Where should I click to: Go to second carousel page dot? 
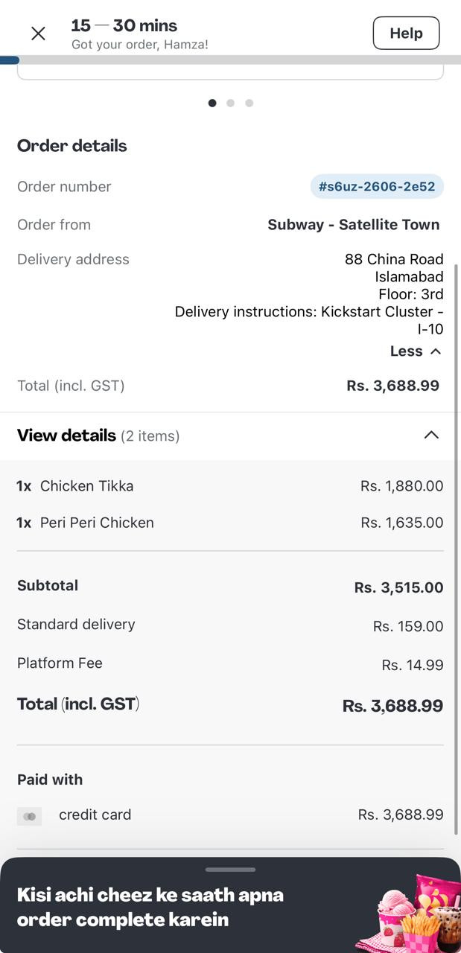(231, 103)
